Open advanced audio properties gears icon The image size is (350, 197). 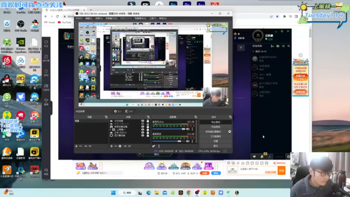[x=154, y=146]
